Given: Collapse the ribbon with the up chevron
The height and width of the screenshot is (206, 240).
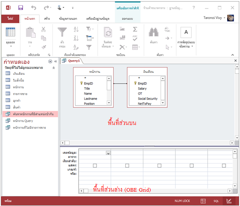Looking at the screenshot, I should 233,55.
